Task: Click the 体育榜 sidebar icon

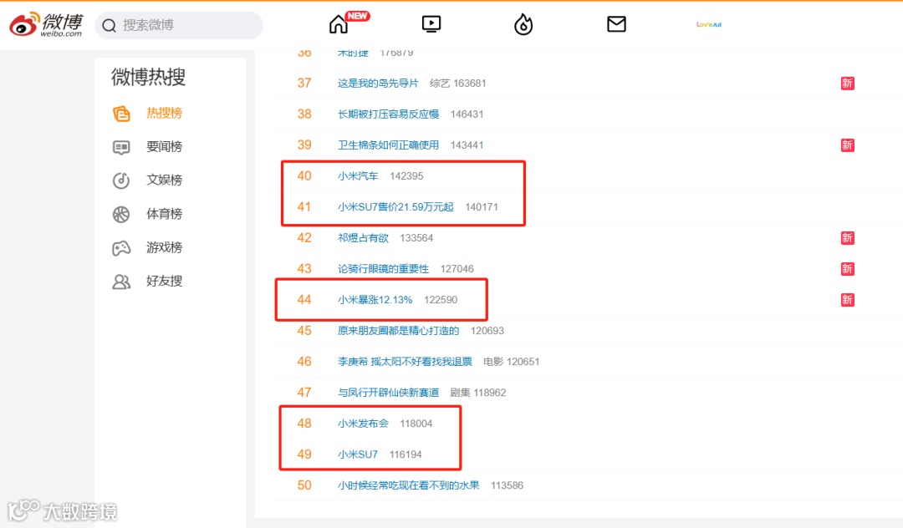Action: tap(121, 214)
